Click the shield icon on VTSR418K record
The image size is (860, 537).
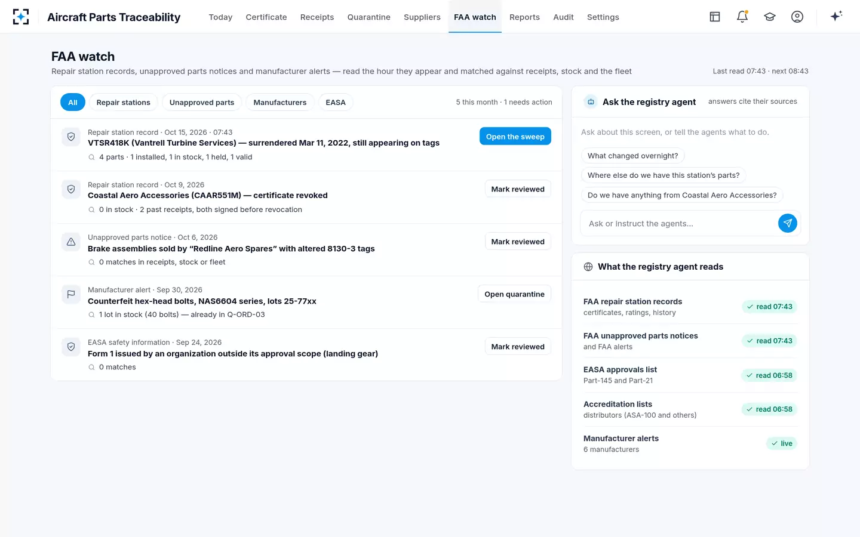[71, 137]
